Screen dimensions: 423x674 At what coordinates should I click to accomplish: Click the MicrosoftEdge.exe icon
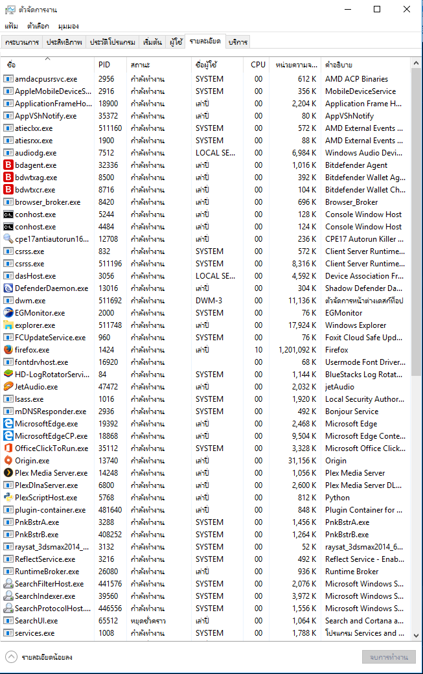(x=8, y=423)
